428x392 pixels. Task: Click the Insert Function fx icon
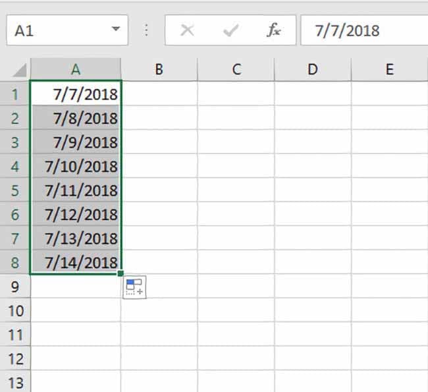273,30
